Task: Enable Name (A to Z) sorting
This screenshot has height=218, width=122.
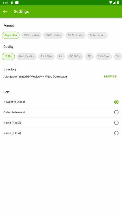Action: point(61,123)
